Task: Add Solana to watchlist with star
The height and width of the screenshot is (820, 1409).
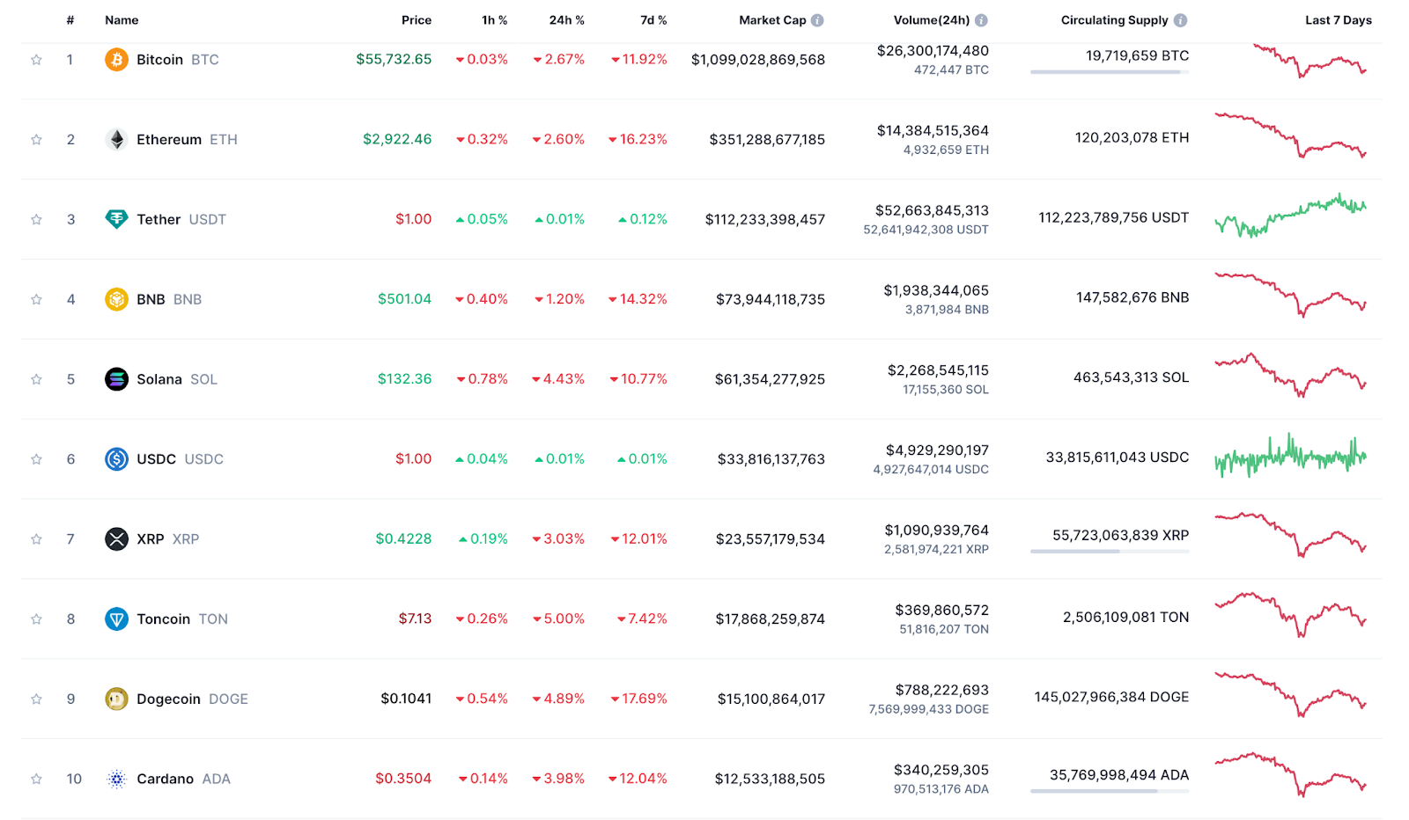Action: pyautogui.click(x=36, y=380)
